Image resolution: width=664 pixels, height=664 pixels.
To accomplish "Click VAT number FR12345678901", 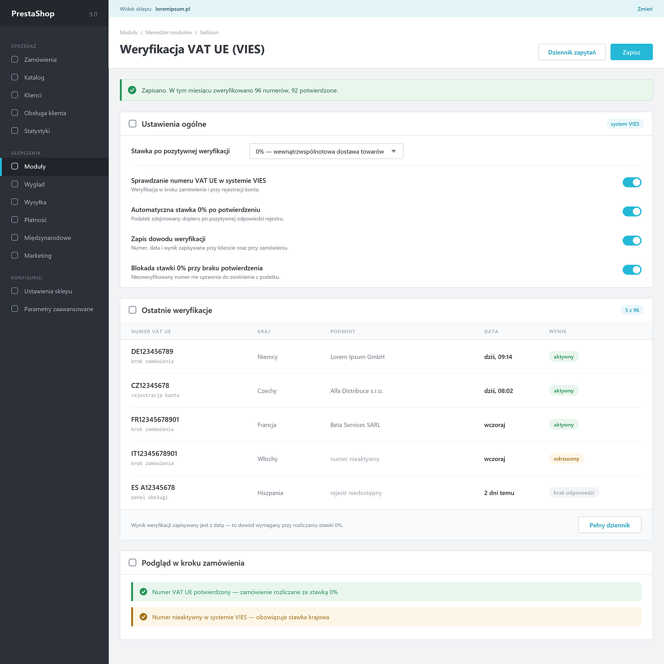I will (155, 419).
